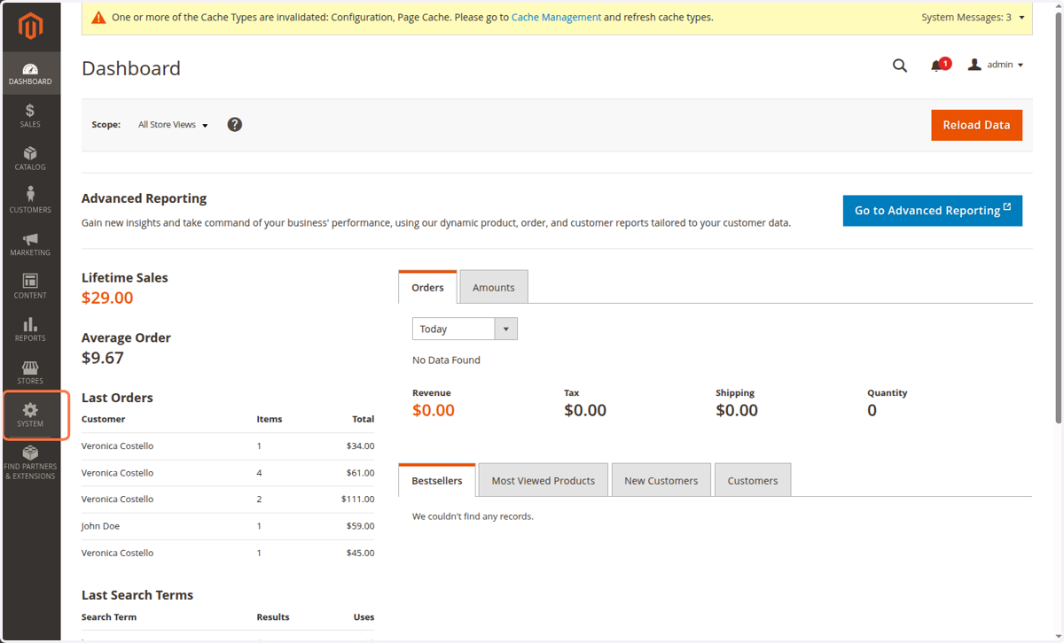Screen dimensions: 1064x643
Task: Open Find Partners & Extensions
Action: pos(30,463)
